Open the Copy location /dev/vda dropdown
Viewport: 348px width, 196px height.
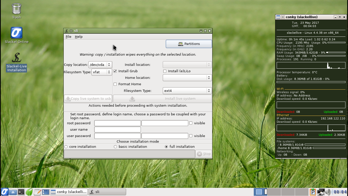pos(100,65)
